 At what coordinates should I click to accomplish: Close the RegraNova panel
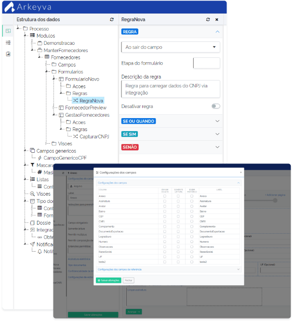tap(217, 19)
